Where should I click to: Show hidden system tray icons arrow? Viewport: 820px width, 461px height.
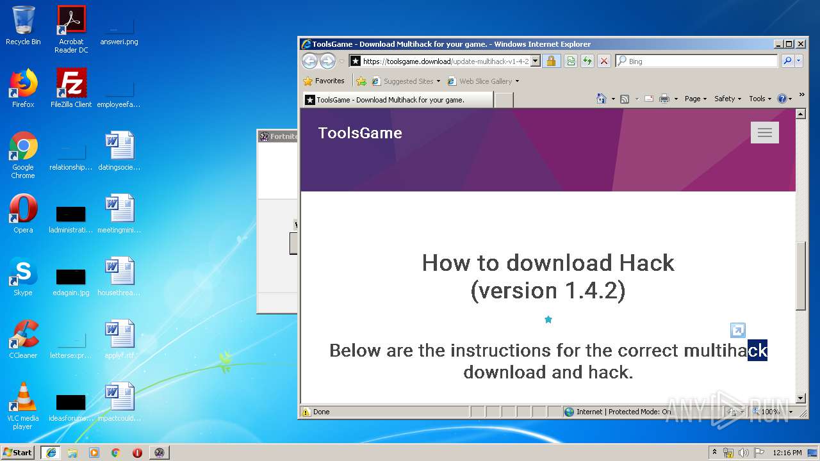pos(715,452)
